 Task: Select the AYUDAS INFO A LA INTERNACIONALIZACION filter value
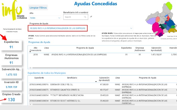click(58, 28)
